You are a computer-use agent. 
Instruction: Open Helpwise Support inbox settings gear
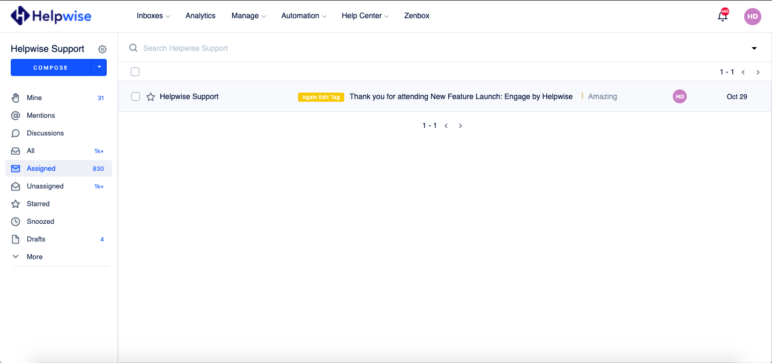point(102,49)
